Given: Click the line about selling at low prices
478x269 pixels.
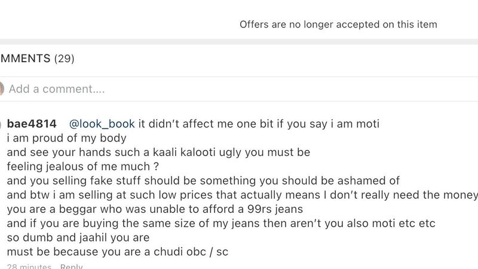Looking at the screenshot, I should tap(243, 195).
